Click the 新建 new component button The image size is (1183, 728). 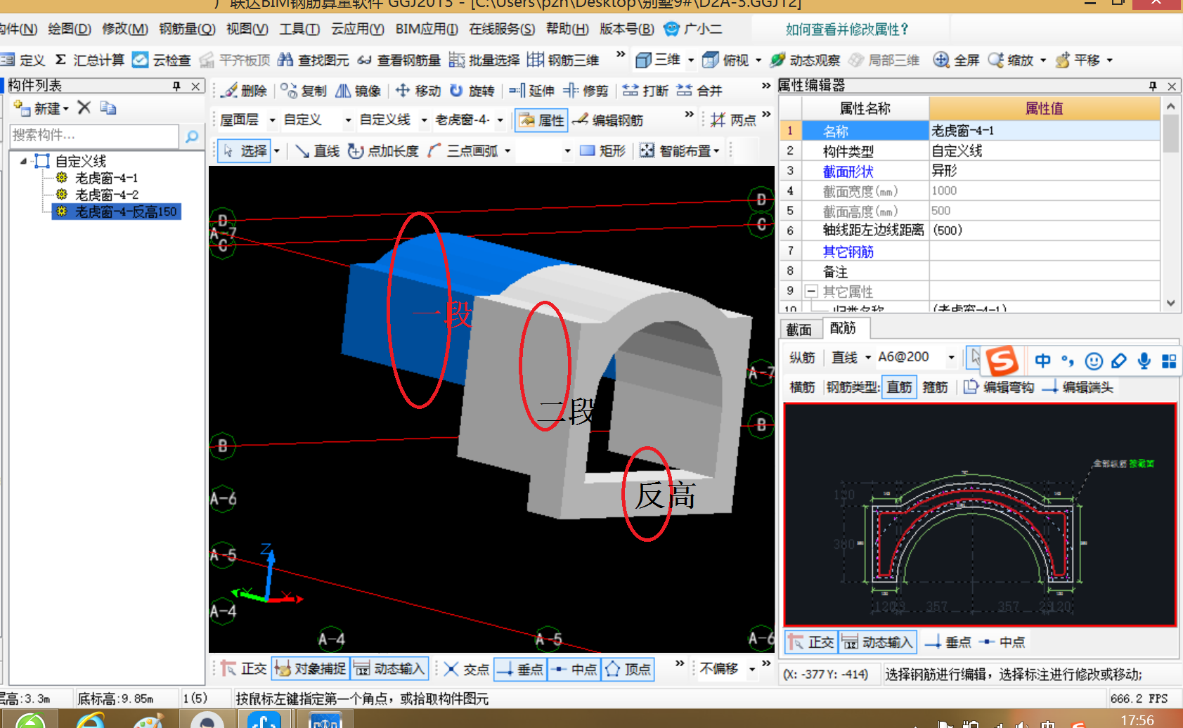click(41, 108)
